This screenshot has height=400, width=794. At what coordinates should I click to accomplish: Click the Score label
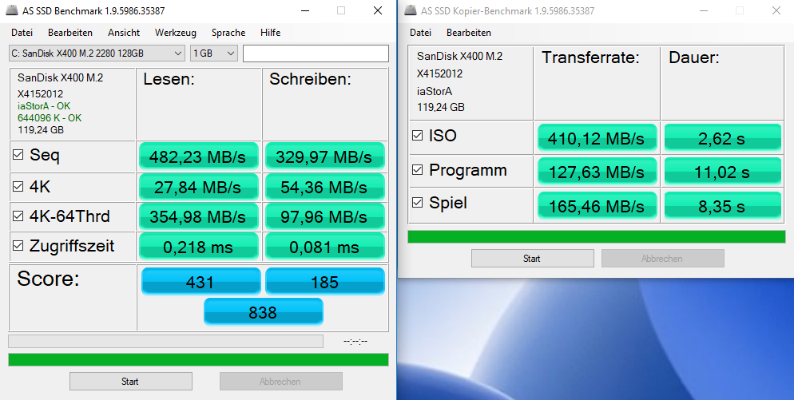(x=48, y=279)
